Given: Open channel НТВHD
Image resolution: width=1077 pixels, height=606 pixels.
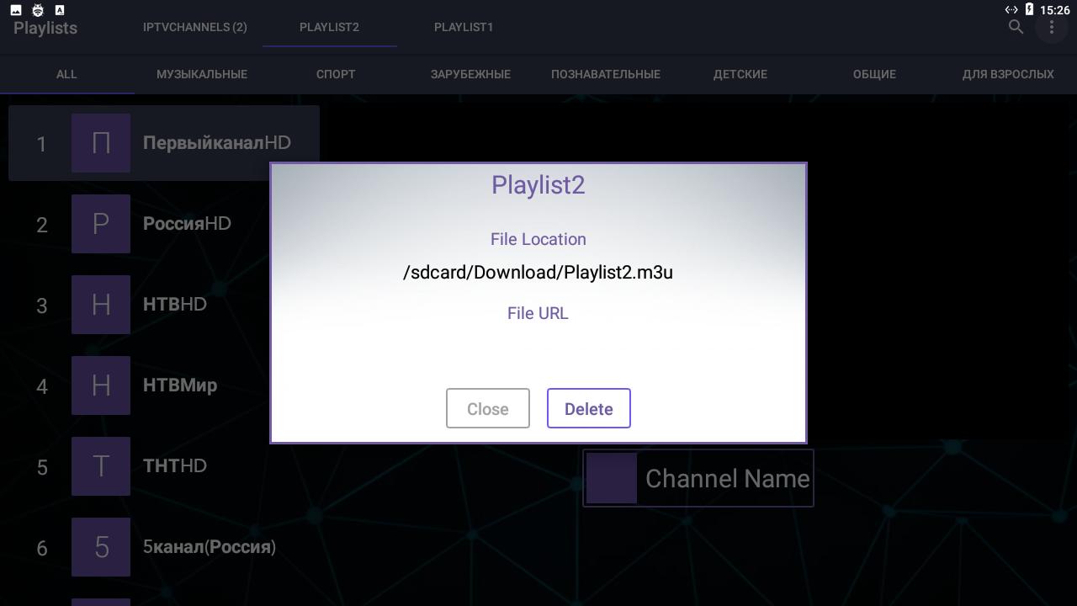Looking at the screenshot, I should coord(164,305).
